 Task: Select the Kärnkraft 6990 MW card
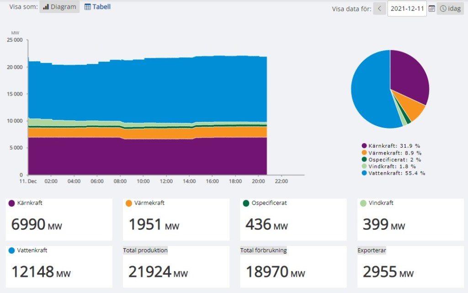pyautogui.click(x=59, y=219)
